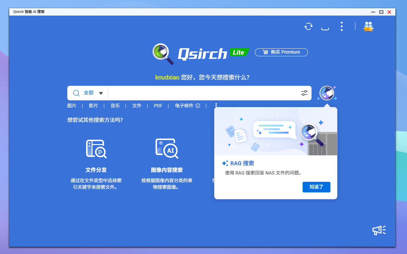Select the 图片 filter tab
The image size is (407, 254).
72,106
